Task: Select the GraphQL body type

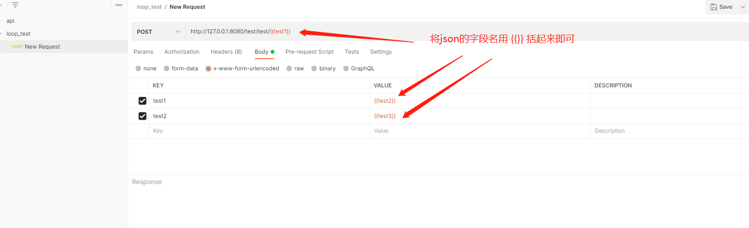Action: [x=346, y=68]
